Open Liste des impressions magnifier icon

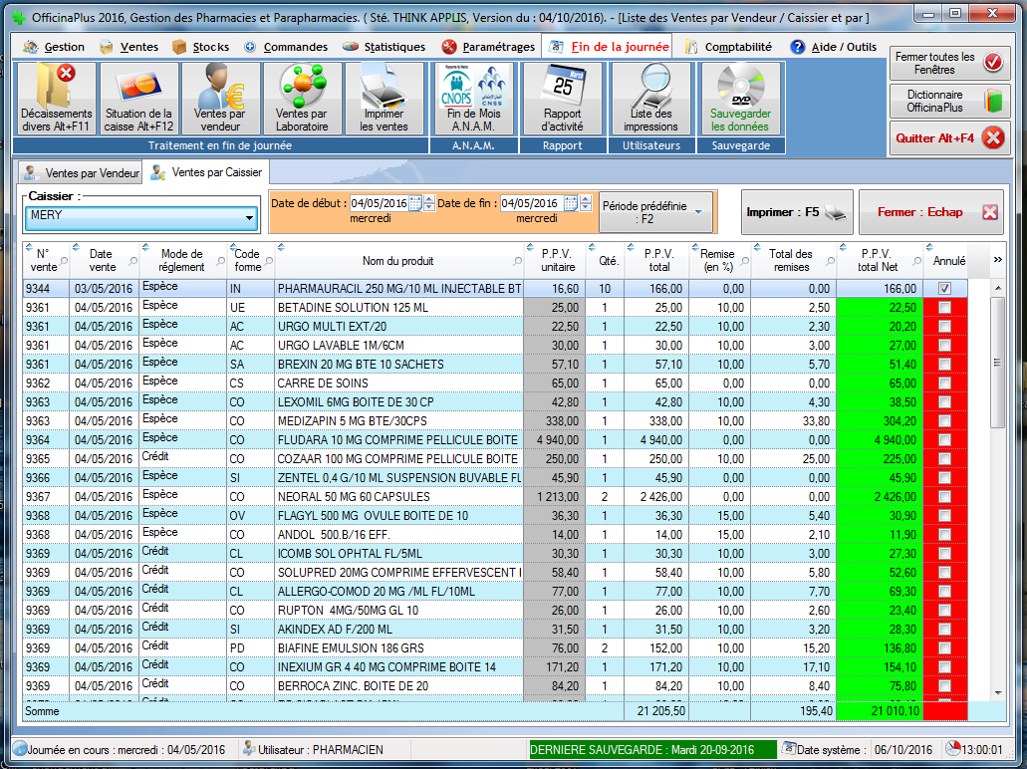(x=650, y=99)
